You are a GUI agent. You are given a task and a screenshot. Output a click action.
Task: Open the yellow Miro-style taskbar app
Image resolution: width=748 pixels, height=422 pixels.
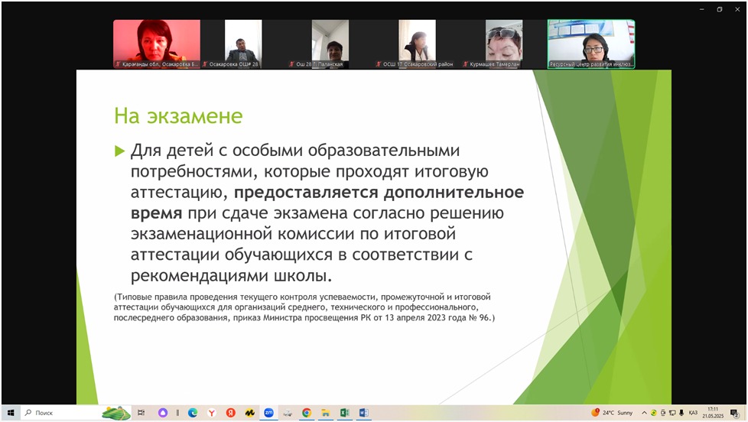point(249,413)
